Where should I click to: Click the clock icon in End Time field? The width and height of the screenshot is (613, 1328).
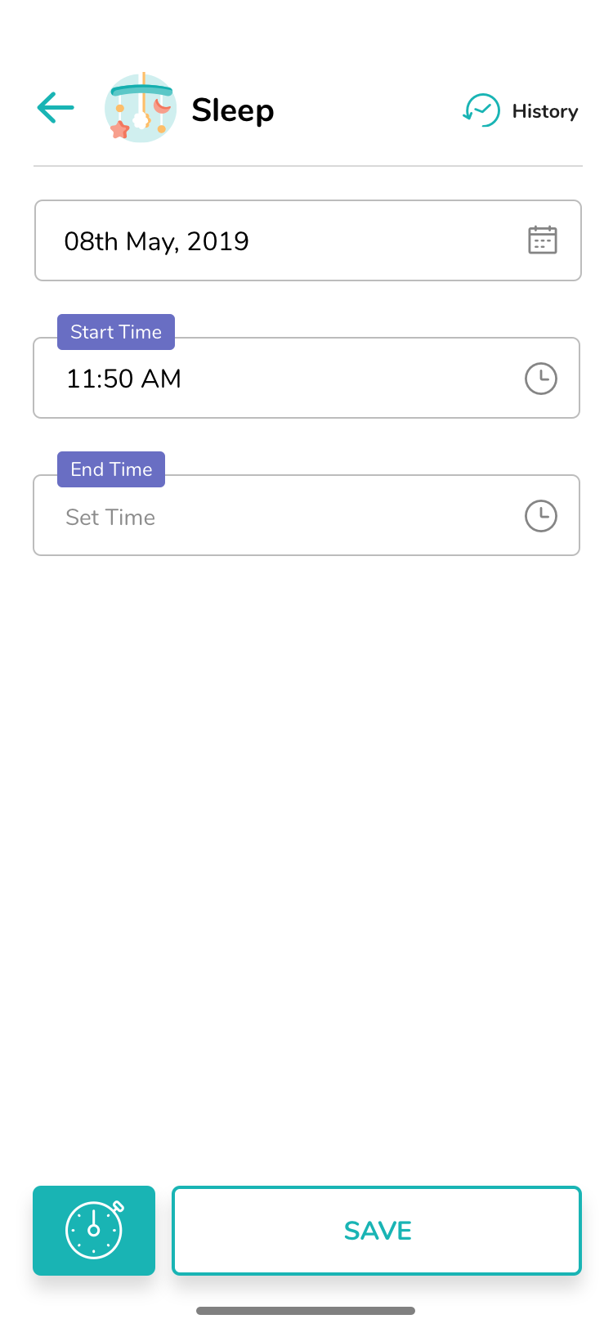[540, 516]
